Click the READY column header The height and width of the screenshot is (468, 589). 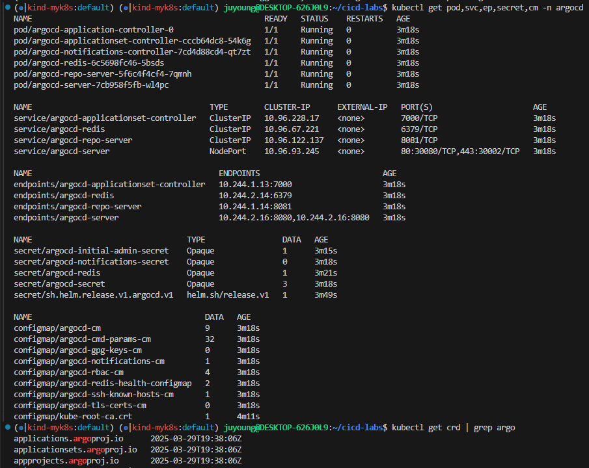tap(276, 19)
